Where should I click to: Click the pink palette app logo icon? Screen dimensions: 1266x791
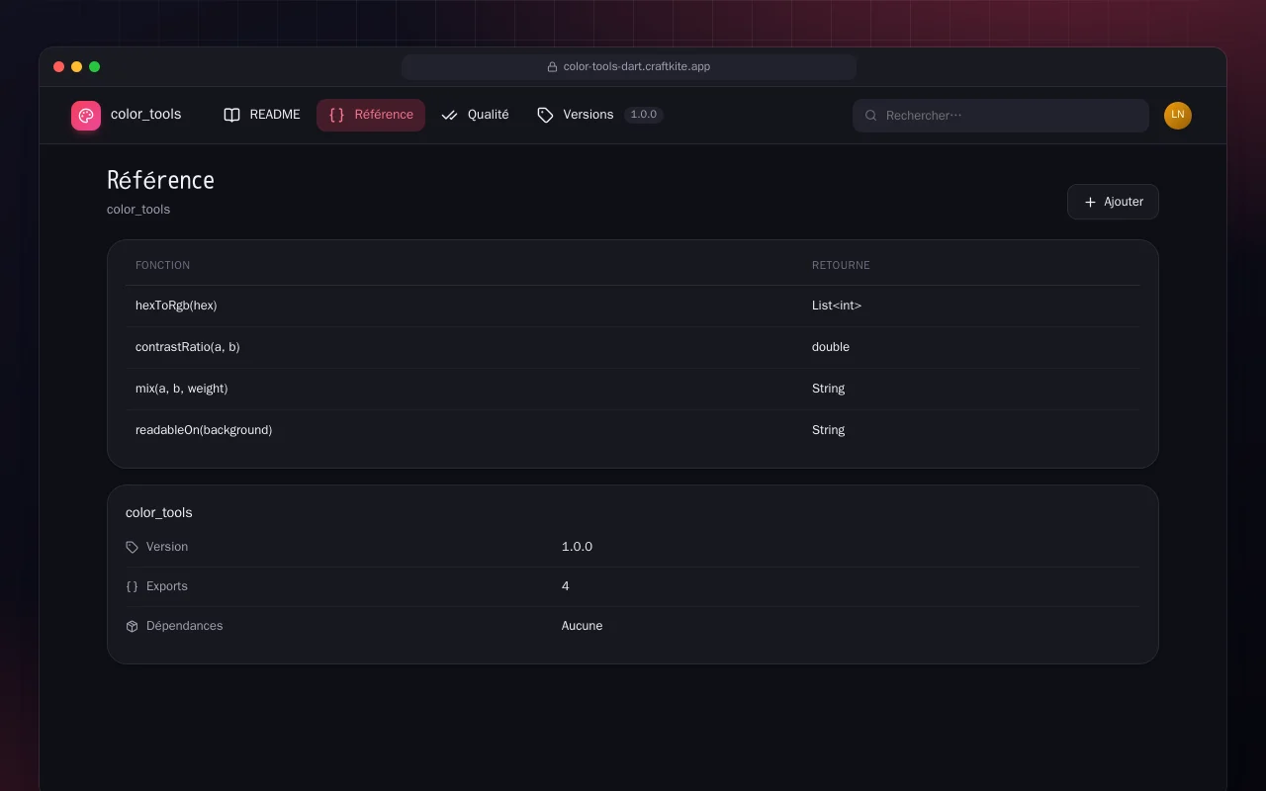pyautogui.click(x=86, y=116)
